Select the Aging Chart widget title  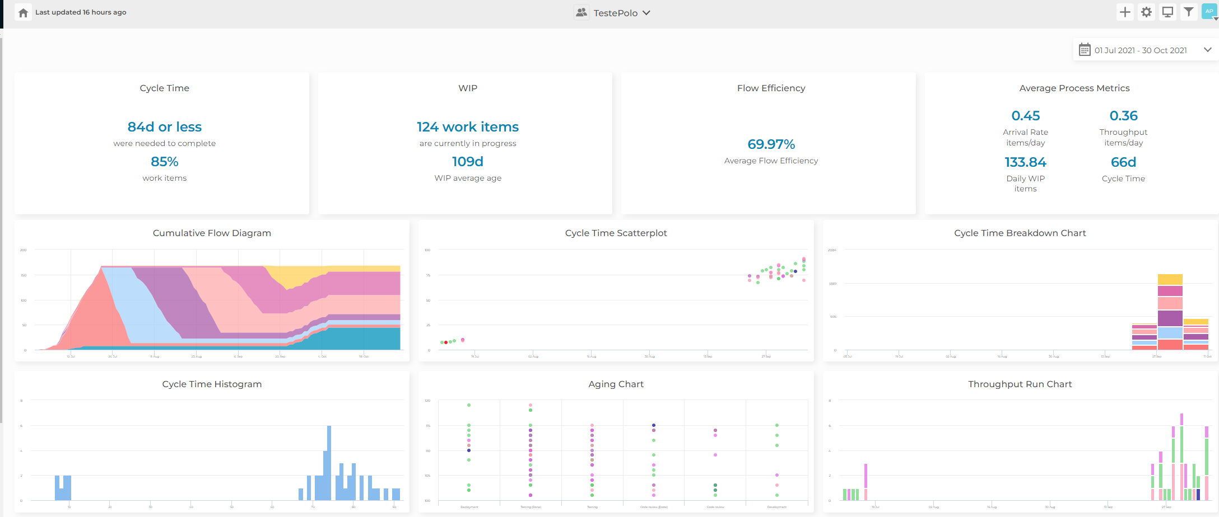616,384
